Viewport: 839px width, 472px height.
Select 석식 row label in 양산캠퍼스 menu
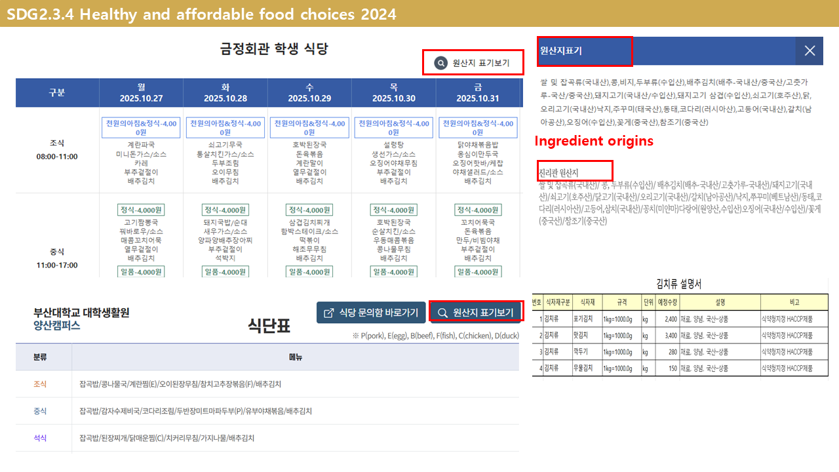pos(40,438)
